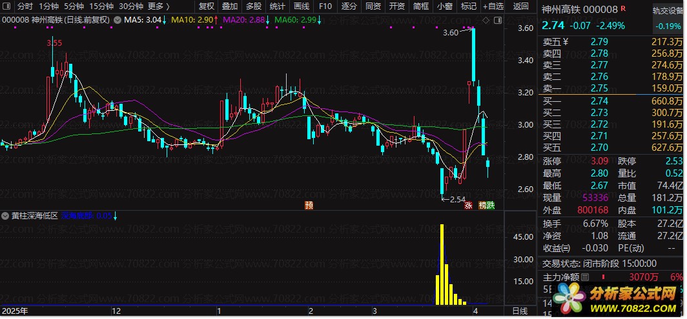Click the tallest yellow indicator bar

coord(442,264)
